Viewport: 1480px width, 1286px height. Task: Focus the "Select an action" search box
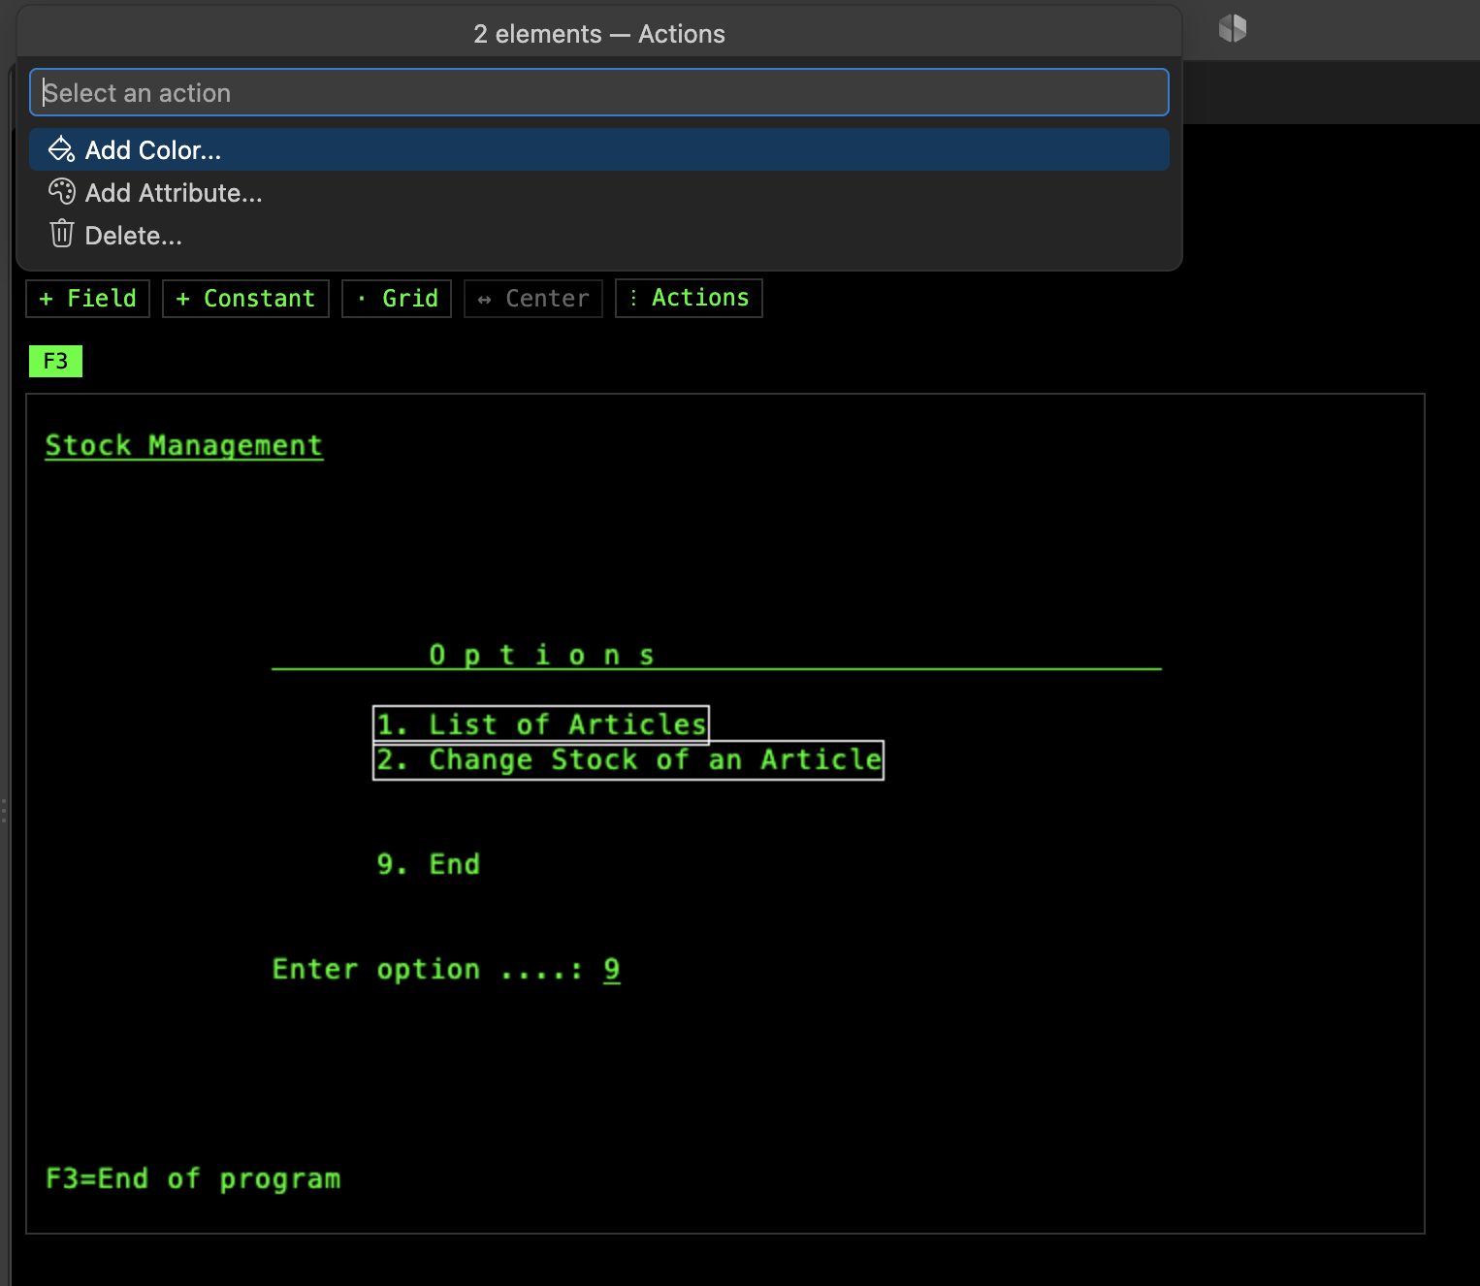(x=598, y=92)
